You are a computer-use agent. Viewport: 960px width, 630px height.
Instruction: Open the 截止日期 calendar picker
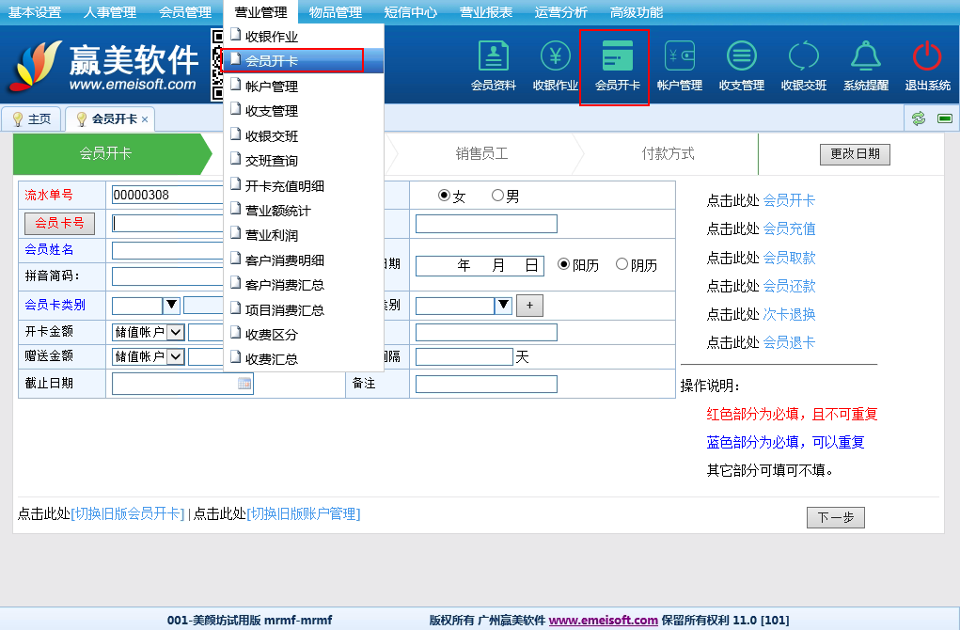(x=244, y=384)
